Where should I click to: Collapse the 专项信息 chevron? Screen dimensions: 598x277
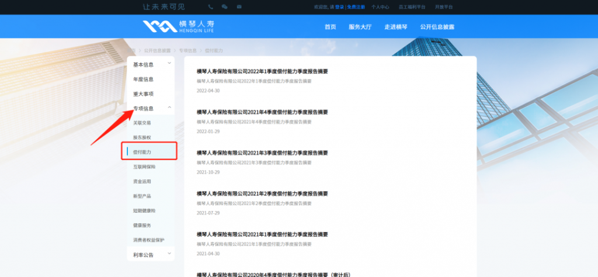[x=169, y=108]
